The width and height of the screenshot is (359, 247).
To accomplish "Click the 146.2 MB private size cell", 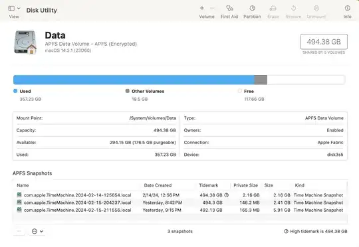I will (249, 203).
